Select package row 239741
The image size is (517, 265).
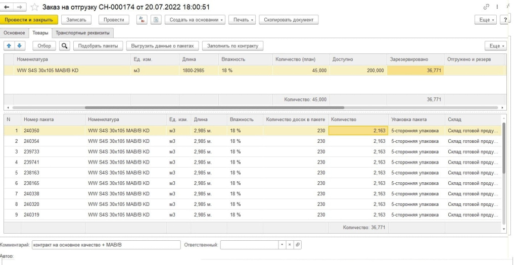click(x=253, y=163)
